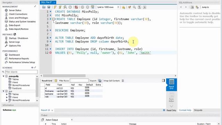Select Data Import/Restore
Screen dimensions: 222x125
pos(18,29)
